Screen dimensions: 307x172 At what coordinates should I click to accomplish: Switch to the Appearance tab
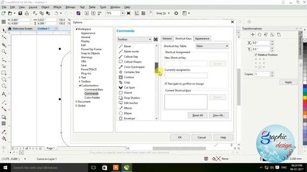(x=202, y=39)
